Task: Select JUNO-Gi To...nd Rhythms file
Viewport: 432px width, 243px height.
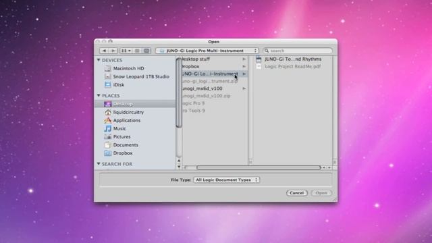Action: [293, 59]
